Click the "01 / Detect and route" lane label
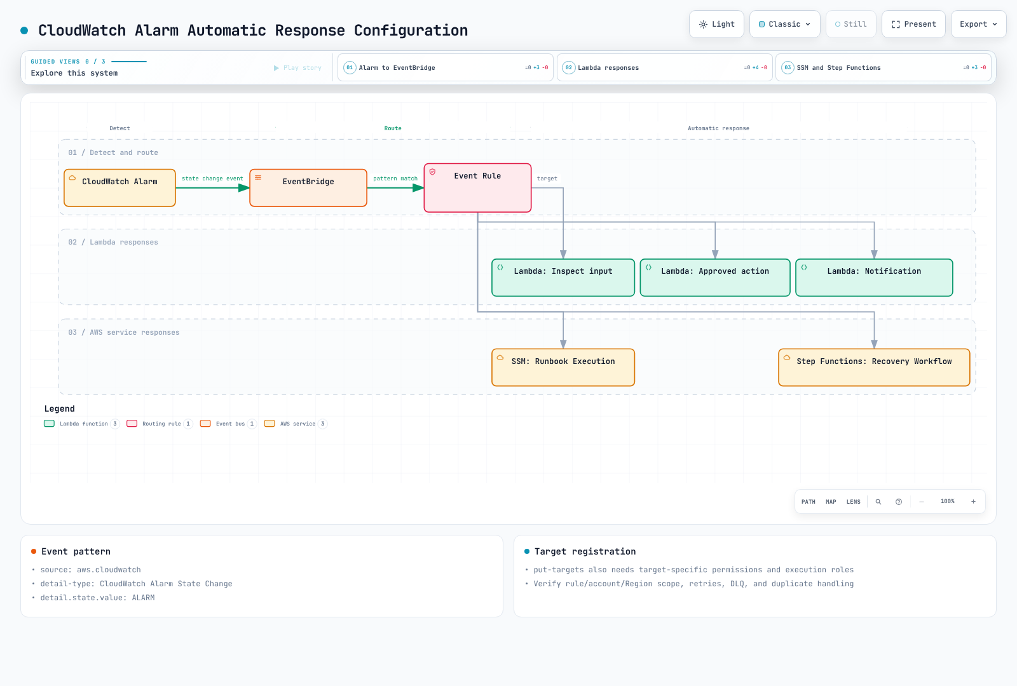The width and height of the screenshot is (1017, 686). [x=113, y=152]
